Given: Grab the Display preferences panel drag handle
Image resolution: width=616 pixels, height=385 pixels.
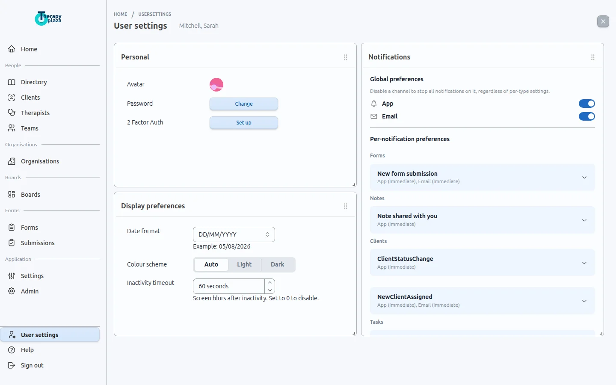Looking at the screenshot, I should point(346,206).
